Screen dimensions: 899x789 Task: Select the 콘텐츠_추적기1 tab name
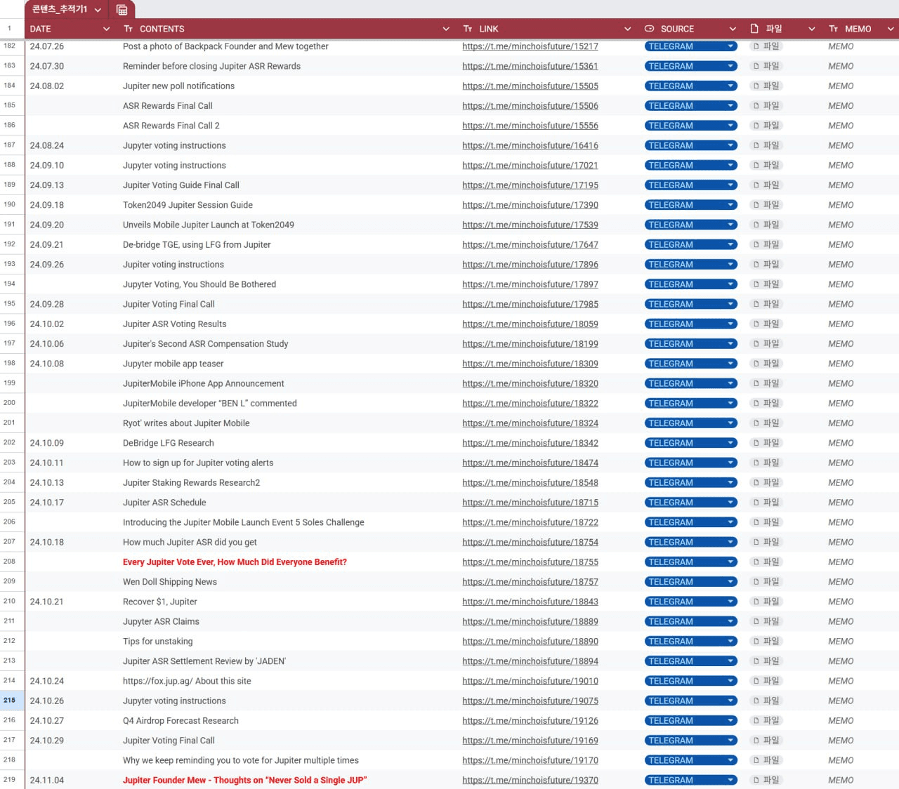coord(60,9)
